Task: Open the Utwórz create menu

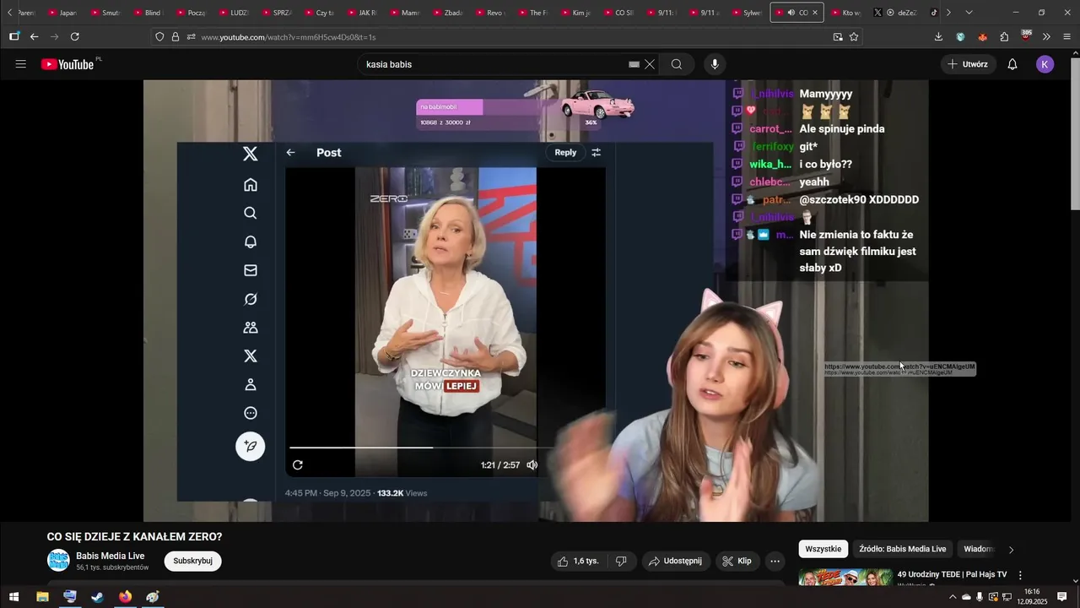Action: pos(968,64)
